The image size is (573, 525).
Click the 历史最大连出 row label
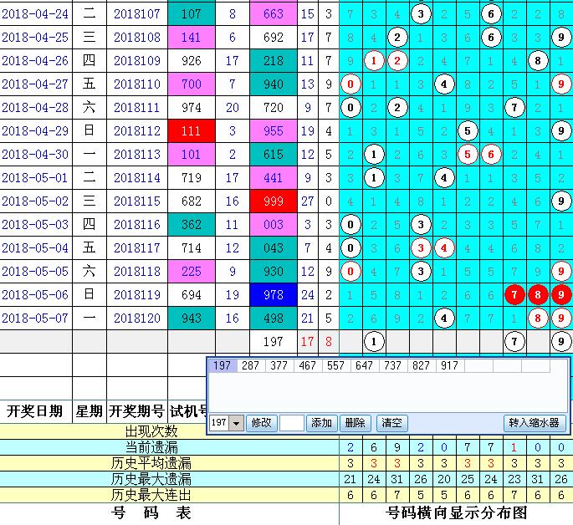click(x=151, y=495)
